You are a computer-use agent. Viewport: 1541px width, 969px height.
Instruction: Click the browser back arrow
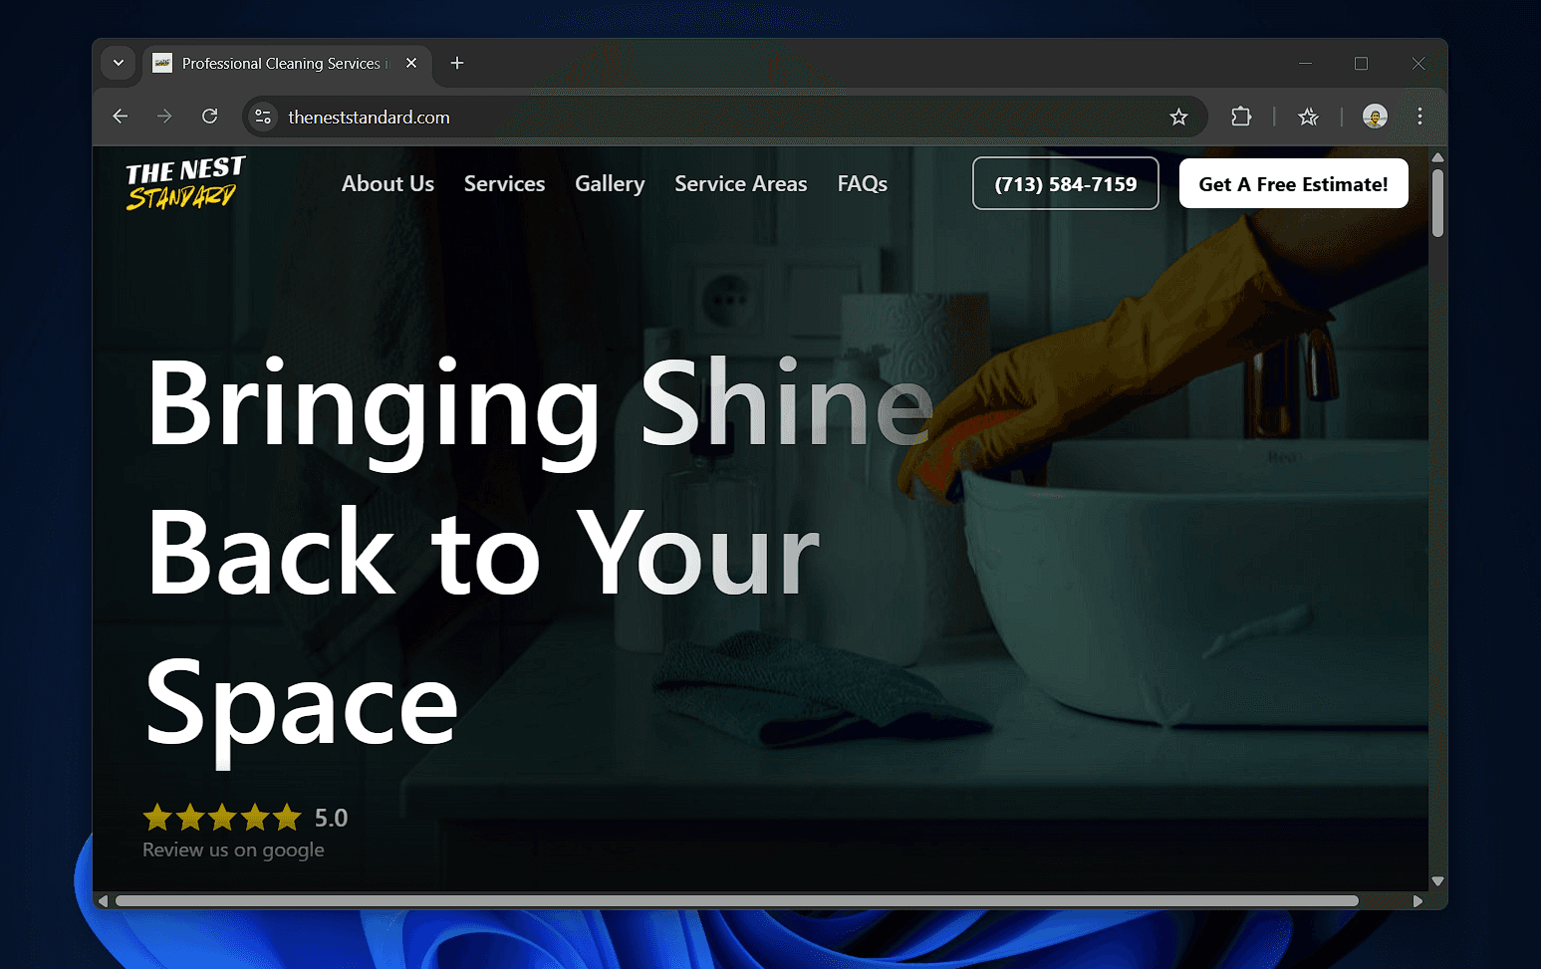tap(121, 117)
